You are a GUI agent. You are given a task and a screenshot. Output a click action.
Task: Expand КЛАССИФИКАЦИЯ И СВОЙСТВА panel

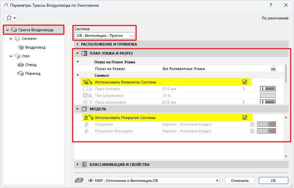pos(78,165)
